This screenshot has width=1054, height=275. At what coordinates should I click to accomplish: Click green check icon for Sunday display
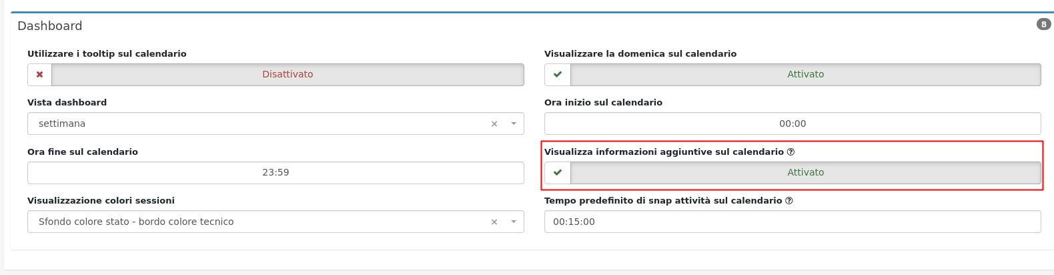[558, 75]
